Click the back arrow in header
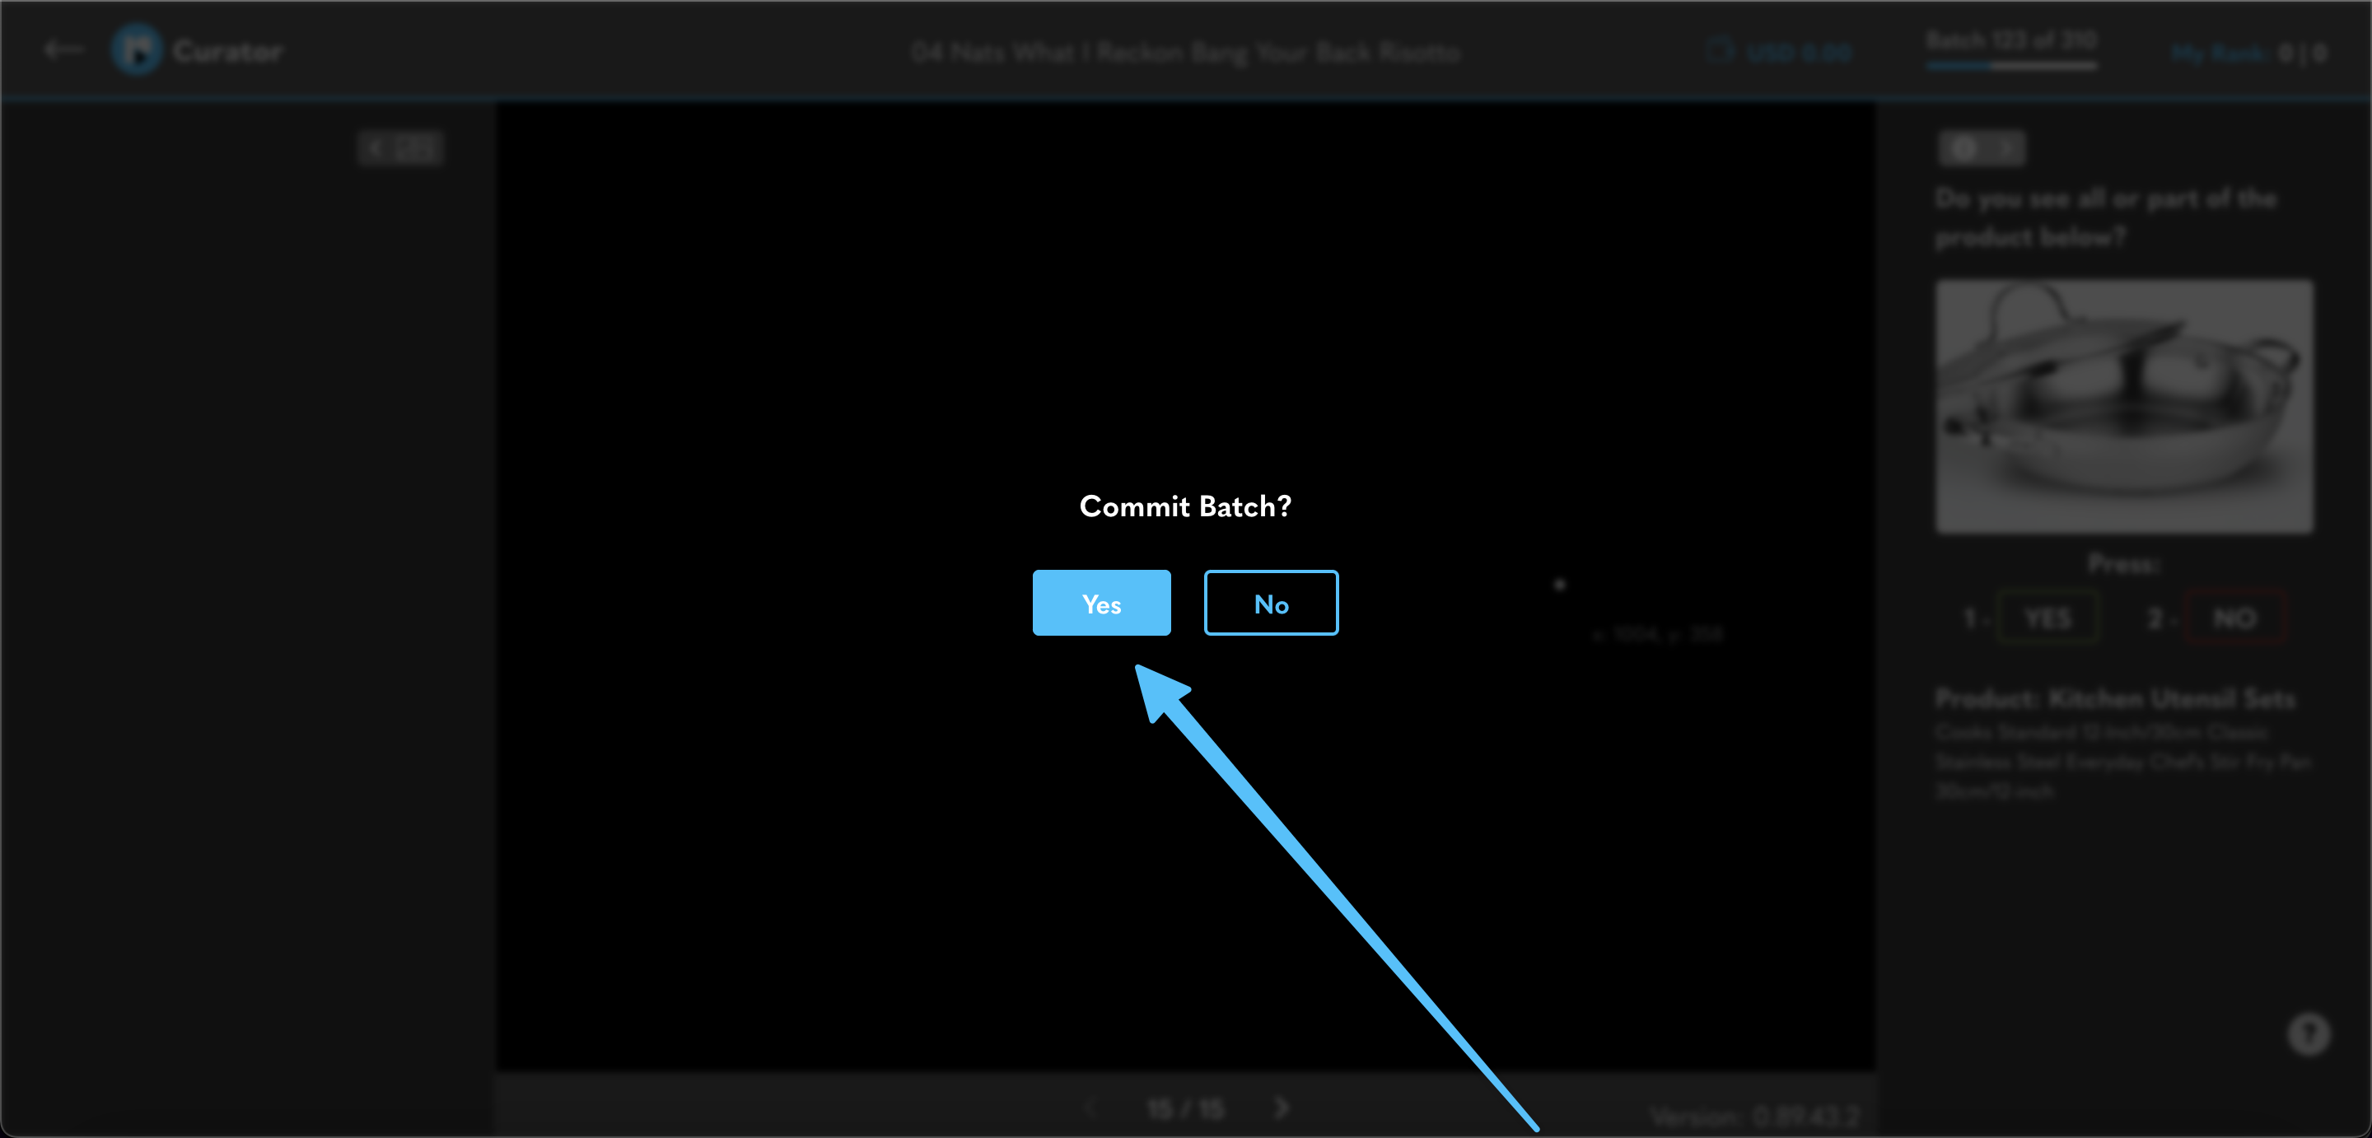Viewport: 2372px width, 1138px height. point(63,49)
